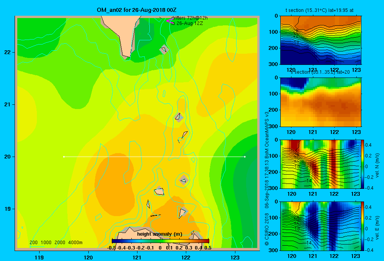The image size is (384, 261).
Task: Select the height anomaly color bar
Action: pyautogui.click(x=161, y=241)
